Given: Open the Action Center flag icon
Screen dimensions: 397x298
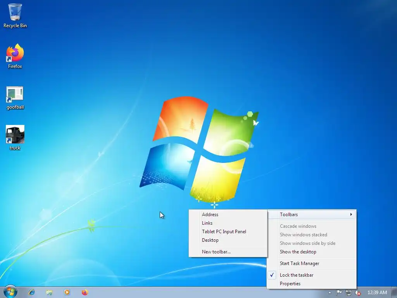Looking at the screenshot, I should (339, 293).
